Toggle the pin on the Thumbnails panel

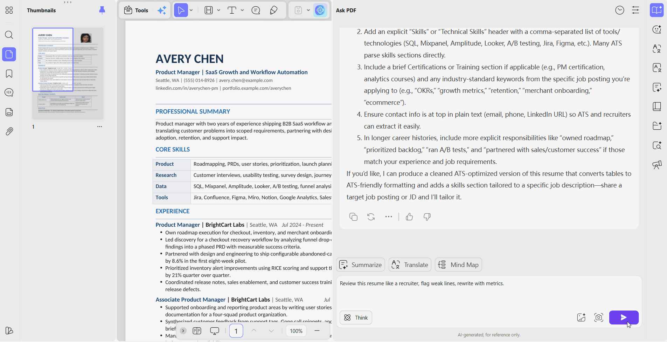click(102, 11)
